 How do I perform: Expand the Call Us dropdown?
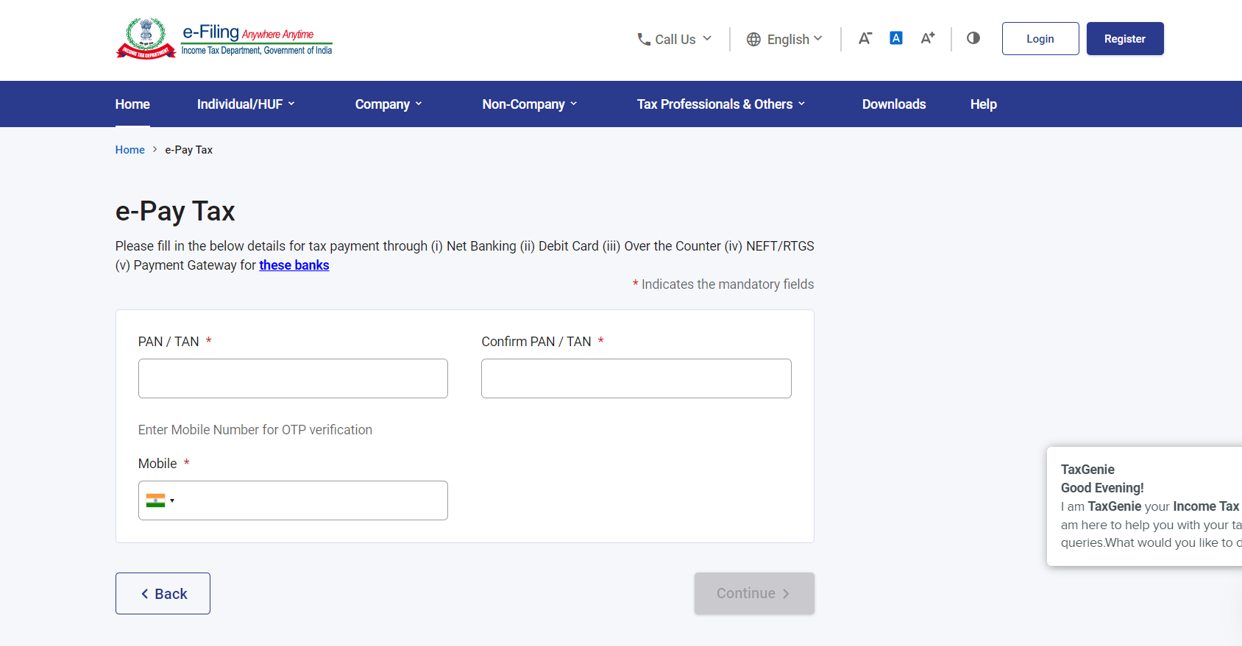point(675,40)
